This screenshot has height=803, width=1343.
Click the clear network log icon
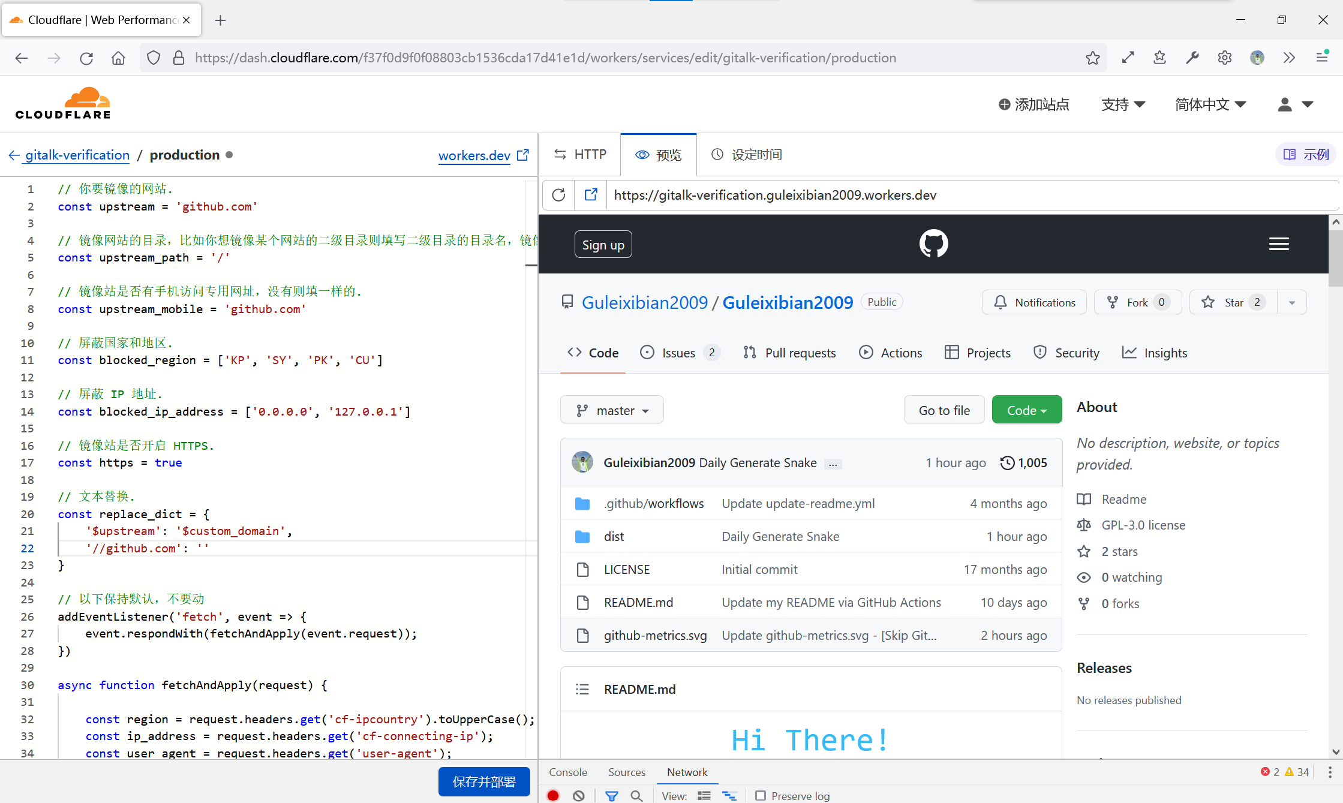pos(579,796)
